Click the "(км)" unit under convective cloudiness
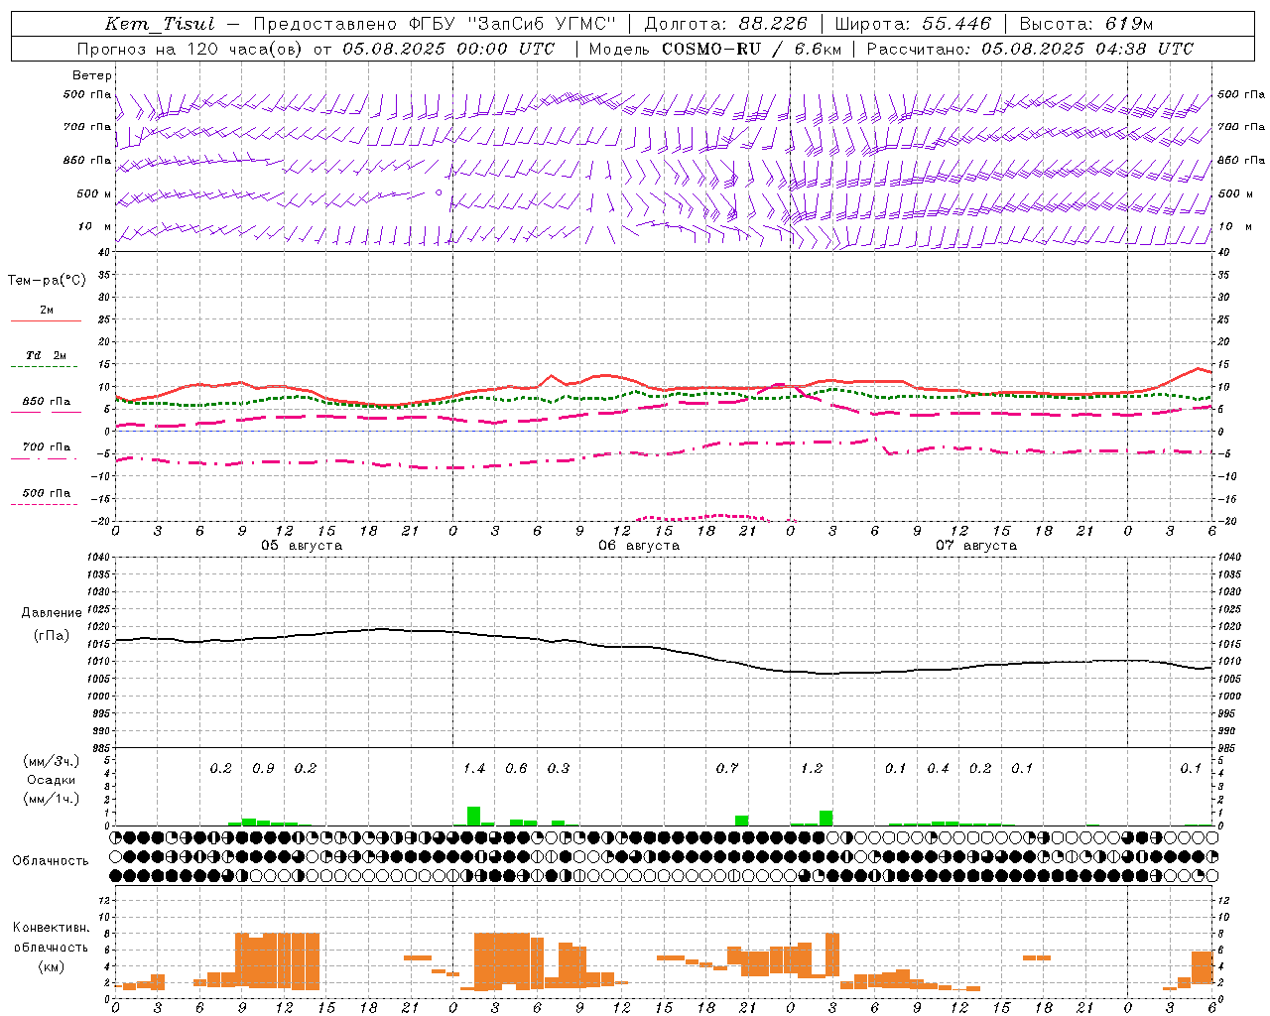 [51, 966]
